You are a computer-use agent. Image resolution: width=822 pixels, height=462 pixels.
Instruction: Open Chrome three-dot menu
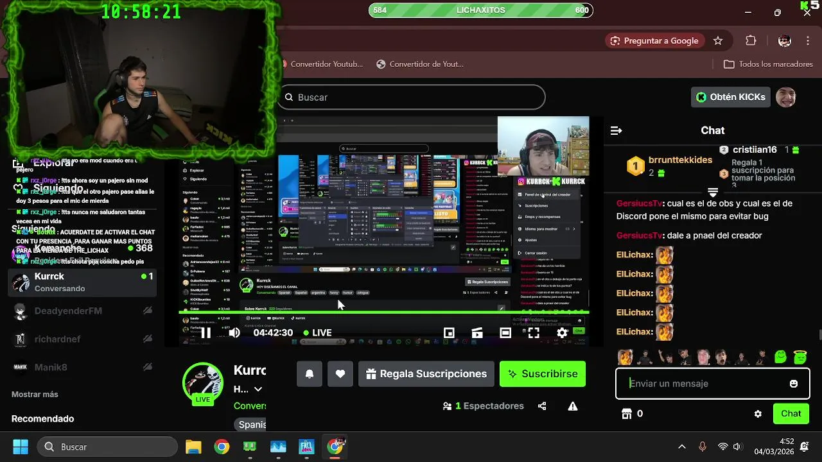(807, 40)
